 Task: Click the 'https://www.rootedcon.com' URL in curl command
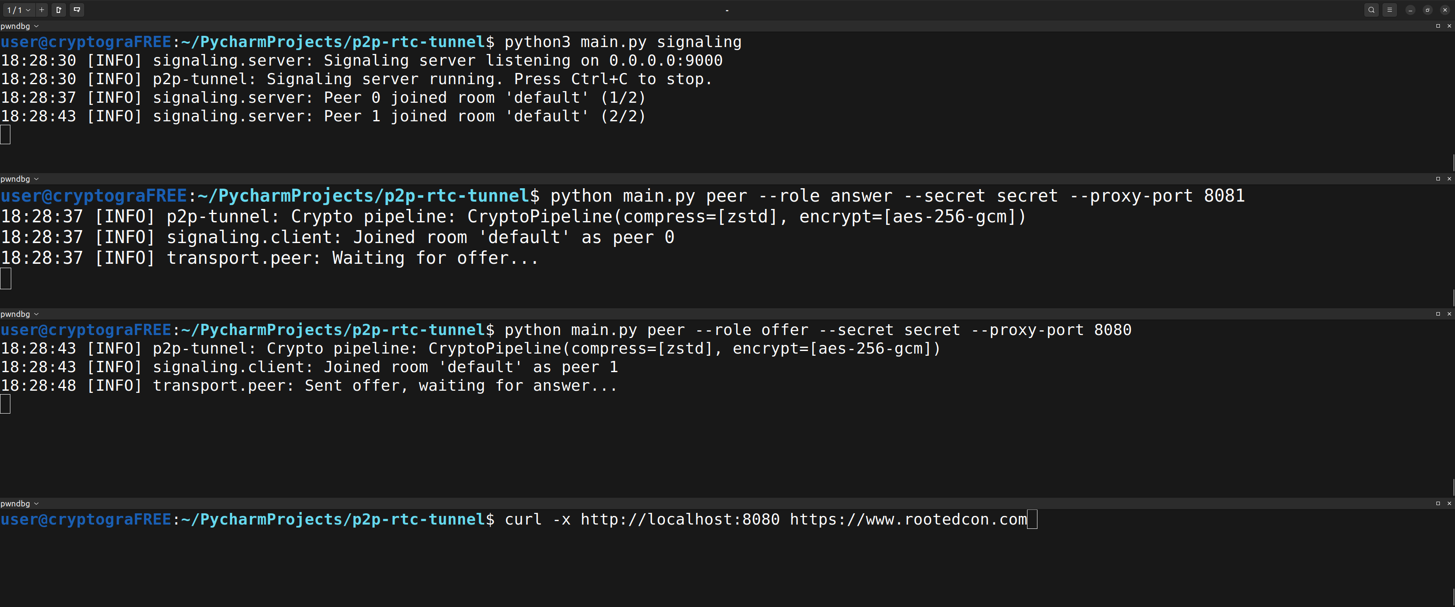908,519
